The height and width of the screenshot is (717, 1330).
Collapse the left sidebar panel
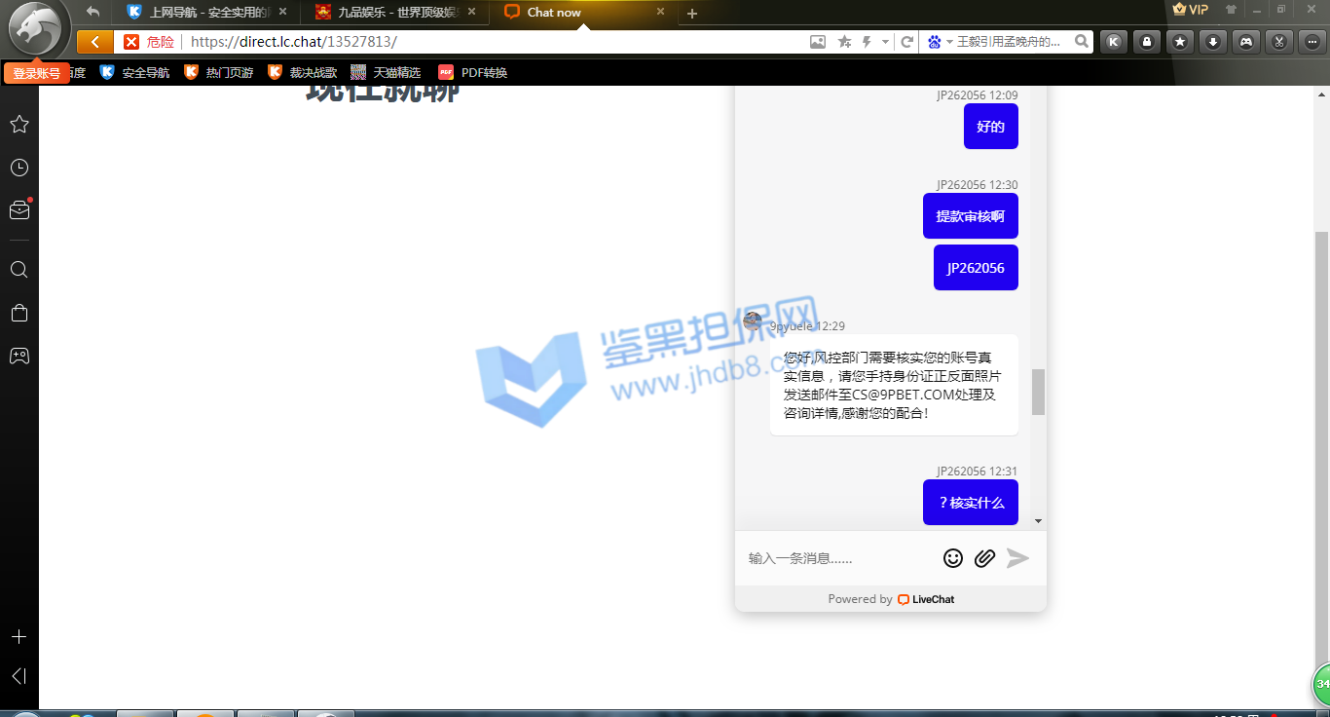18,676
